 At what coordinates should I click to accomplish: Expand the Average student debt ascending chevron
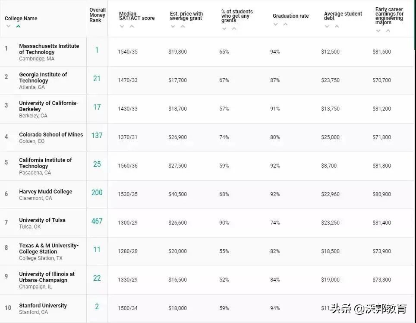pos(336,27)
